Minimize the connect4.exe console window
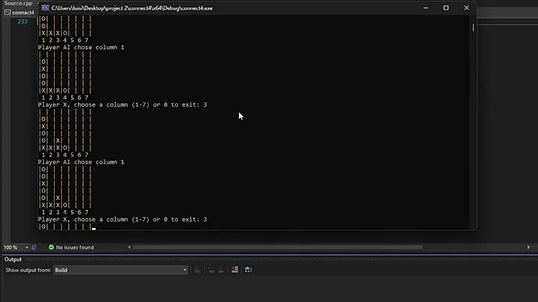The width and height of the screenshot is (538, 302). pos(426,7)
